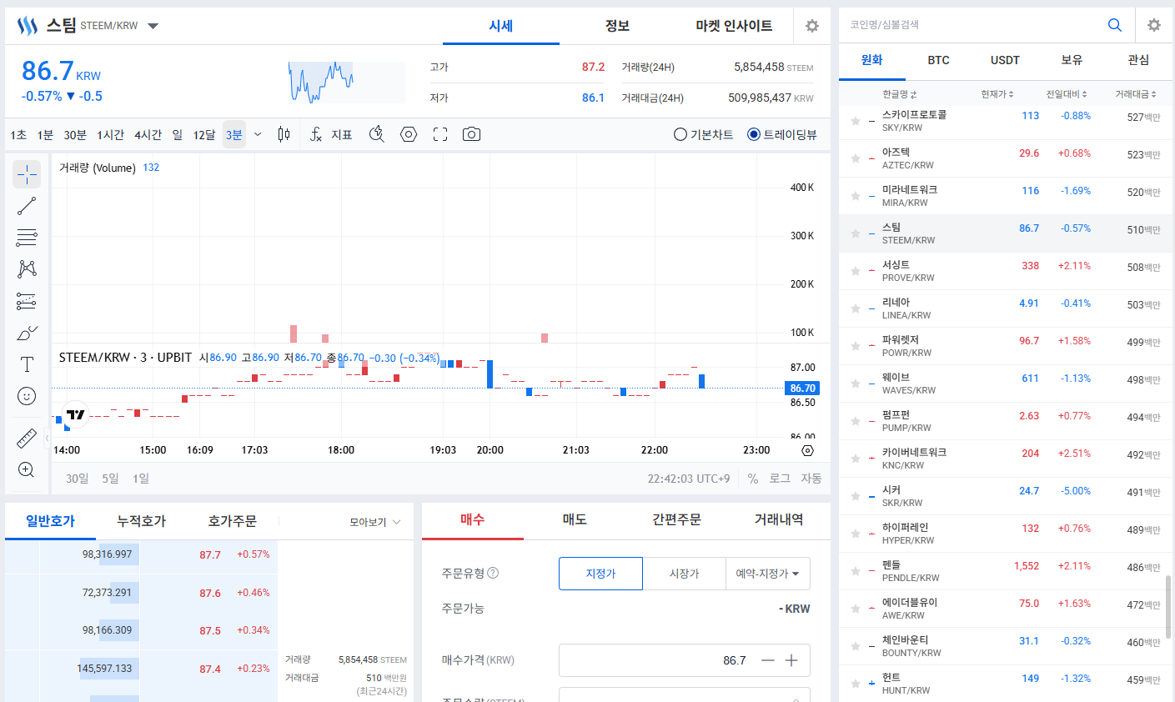The height and width of the screenshot is (702, 1175).
Task: Toggle 자동 auto scale on chart
Action: click(x=811, y=479)
